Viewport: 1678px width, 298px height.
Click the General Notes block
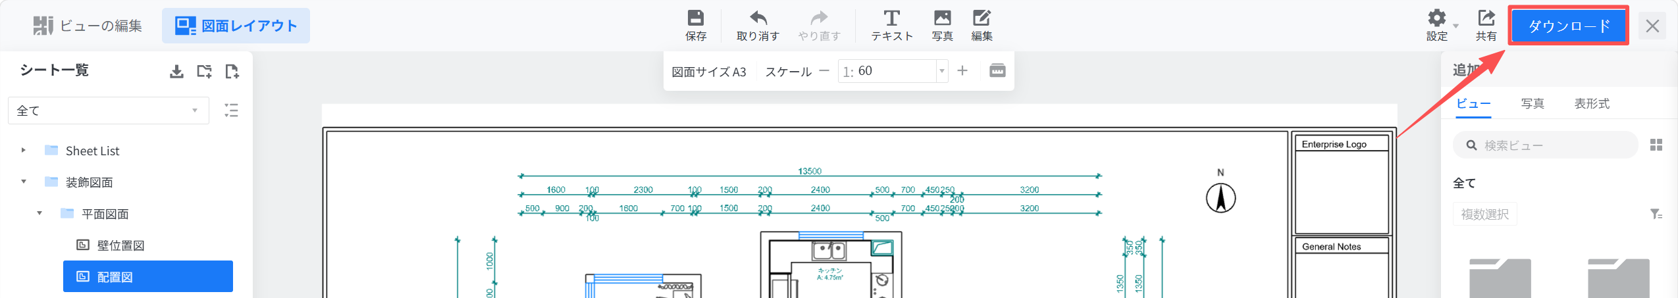(1341, 266)
